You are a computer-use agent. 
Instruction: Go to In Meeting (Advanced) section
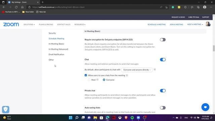click(x=58, y=49)
